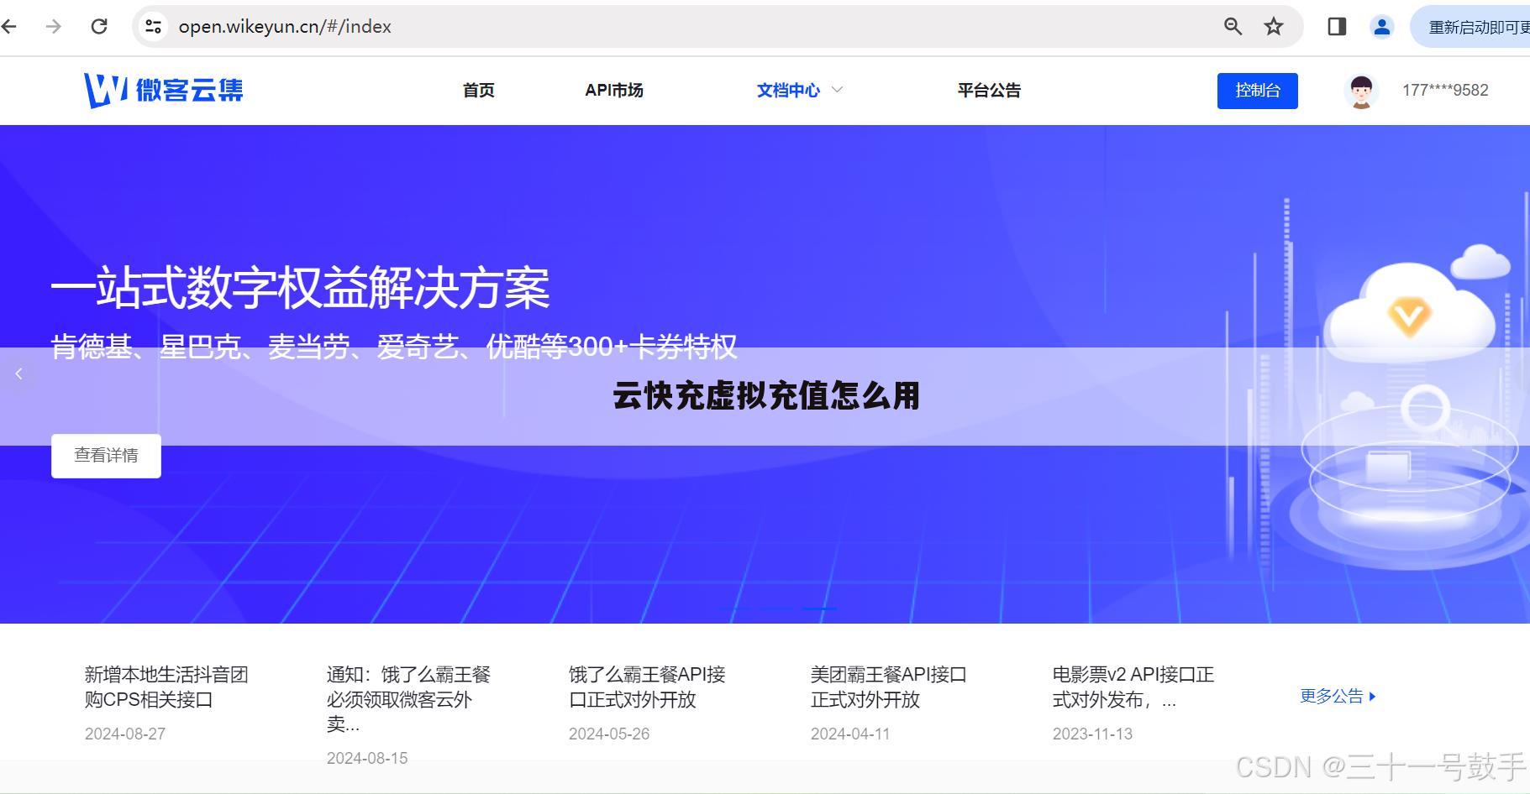1530x794 pixels.
Task: Bookmark this page with star icon
Action: pyautogui.click(x=1274, y=26)
